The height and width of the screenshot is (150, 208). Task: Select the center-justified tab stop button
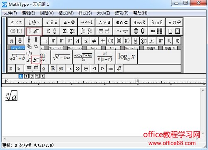tap(26, 76)
